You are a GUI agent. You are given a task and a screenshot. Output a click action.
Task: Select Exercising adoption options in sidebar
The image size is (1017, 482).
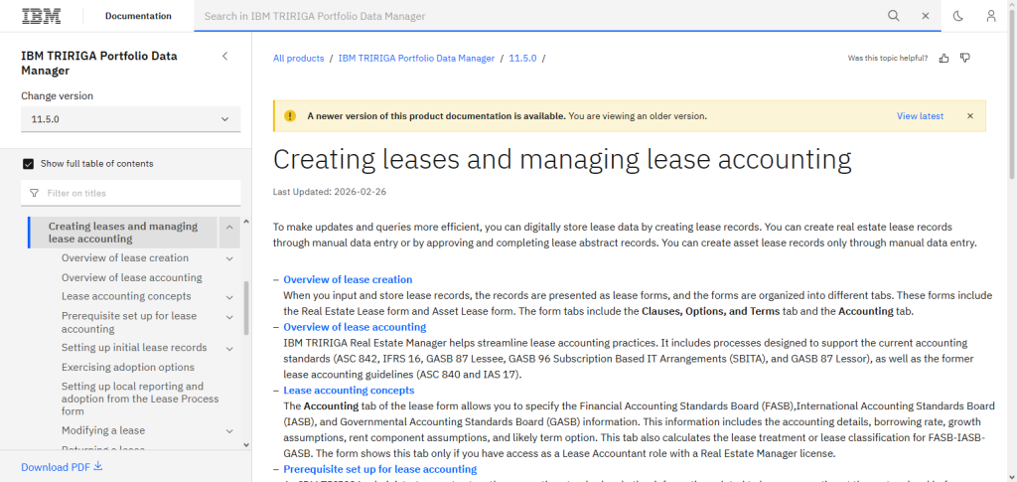coord(128,367)
